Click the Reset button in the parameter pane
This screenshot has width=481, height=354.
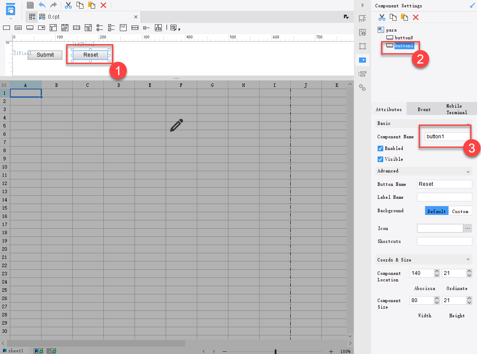click(90, 55)
